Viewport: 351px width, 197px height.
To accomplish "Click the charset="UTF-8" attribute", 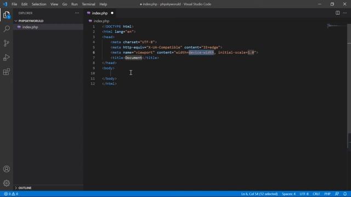I will coord(139,42).
